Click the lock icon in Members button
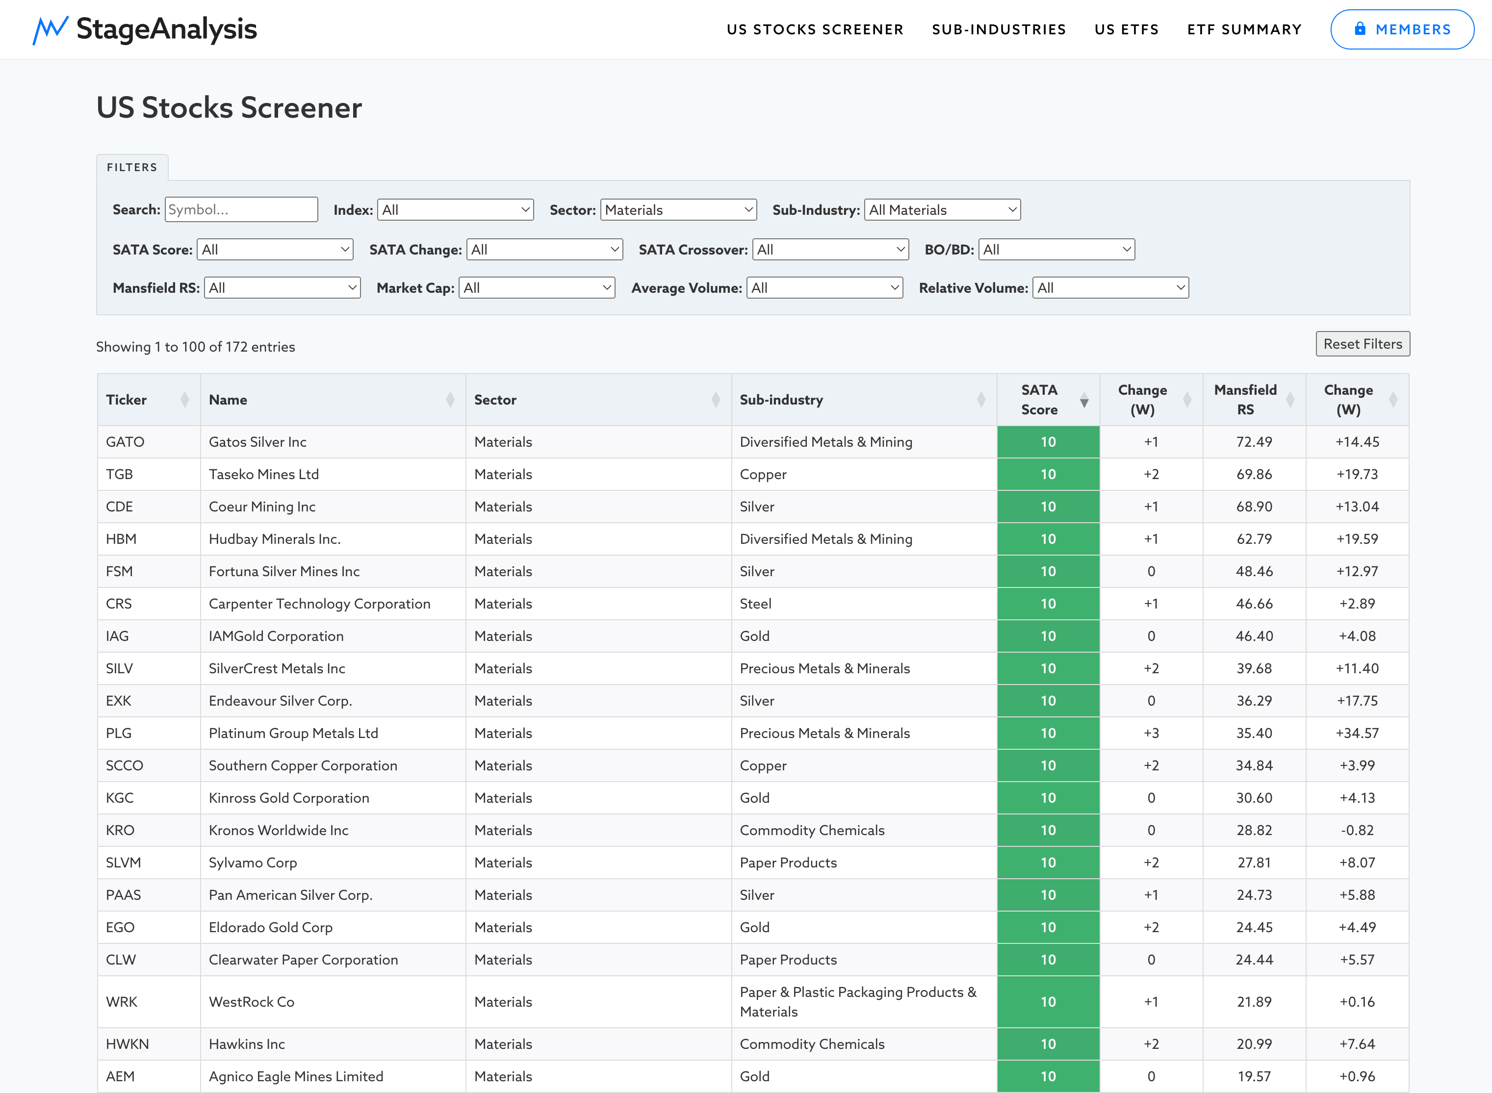 pos(1360,28)
